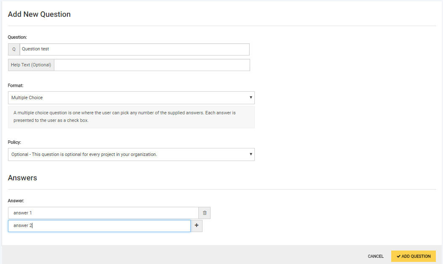Click the Help Text (Optional) label
The image size is (443, 264).
click(x=31, y=65)
